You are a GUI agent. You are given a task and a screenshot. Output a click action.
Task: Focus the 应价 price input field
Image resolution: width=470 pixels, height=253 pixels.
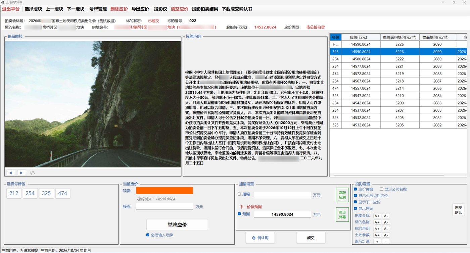click(x=164, y=206)
